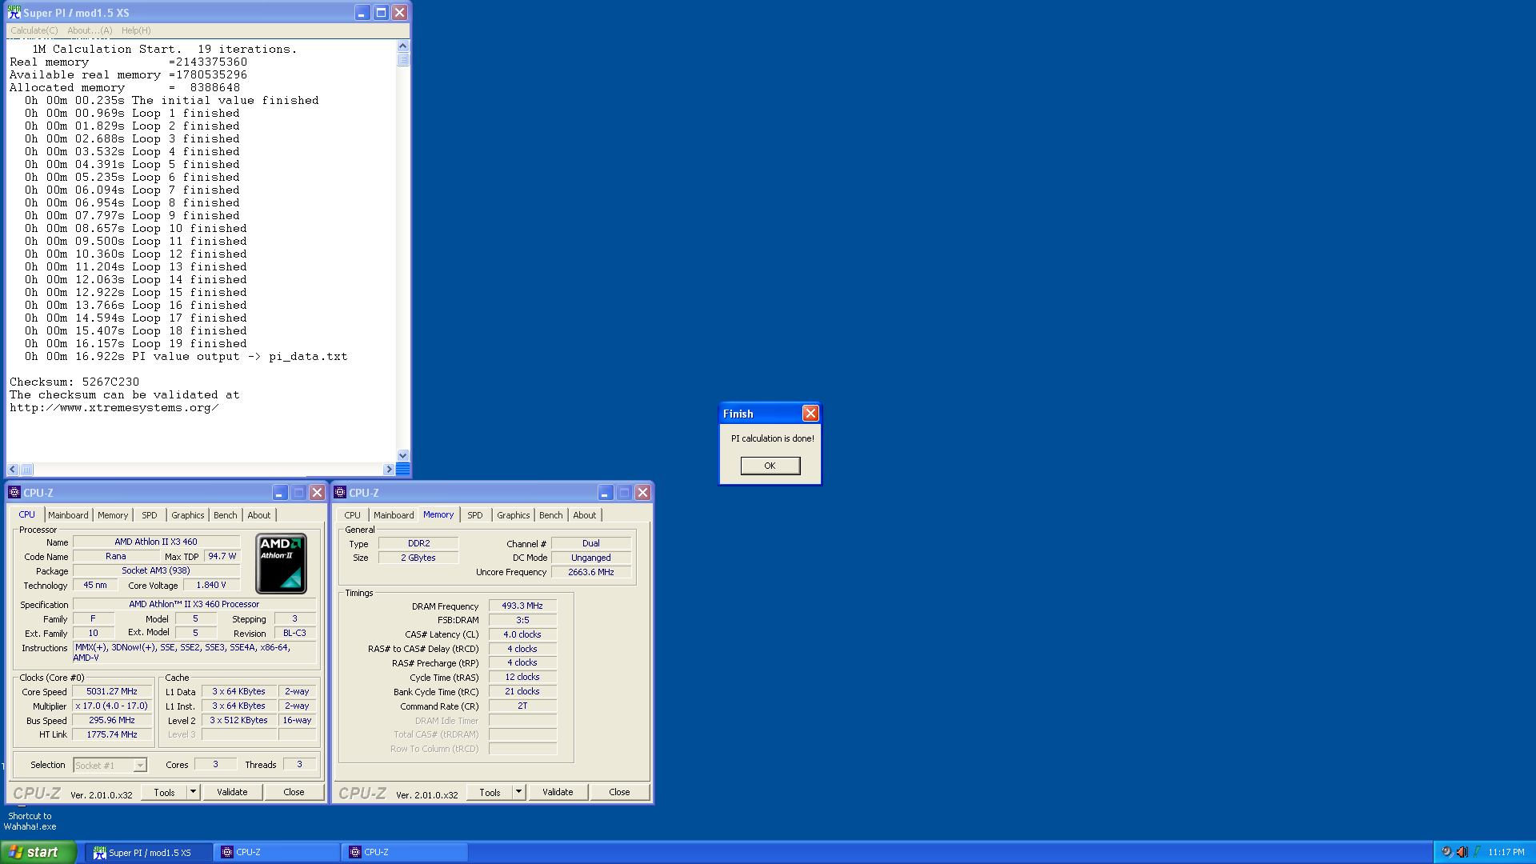Viewport: 1536px width, 864px height.
Task: Click Super PI scroll down arrow
Action: tap(403, 455)
